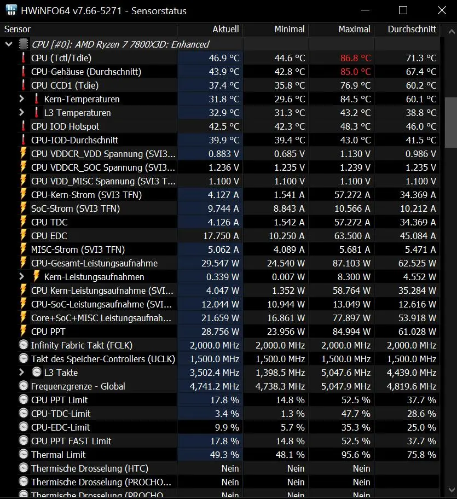Select the CPU-SoC-Leistungsaufnahme row label

point(101,304)
